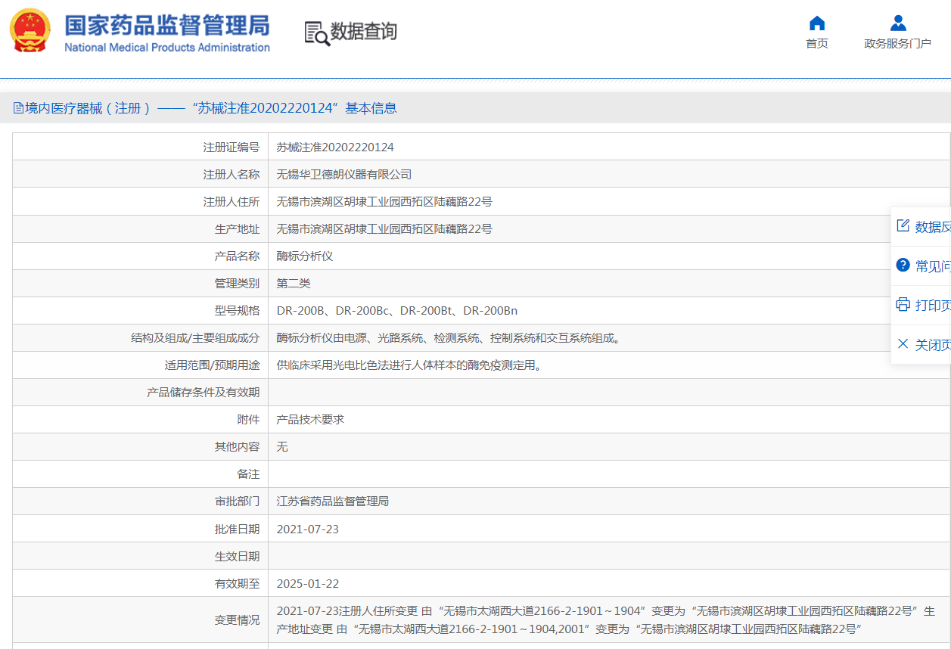Viewport: 951px width, 649px height.
Task: Go to 首页 via the home icon
Action: tap(817, 23)
